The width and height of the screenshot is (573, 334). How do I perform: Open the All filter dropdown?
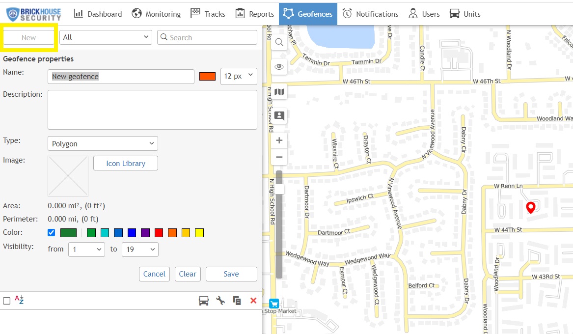click(x=106, y=37)
